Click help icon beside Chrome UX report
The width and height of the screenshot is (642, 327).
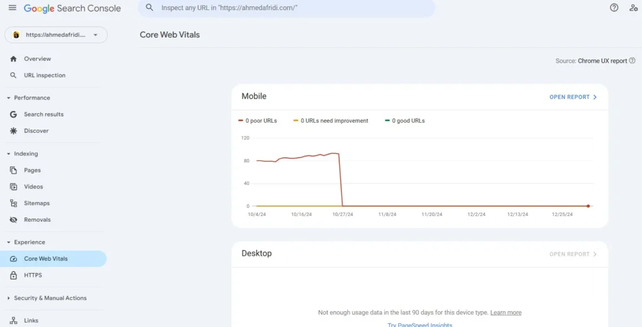632,61
